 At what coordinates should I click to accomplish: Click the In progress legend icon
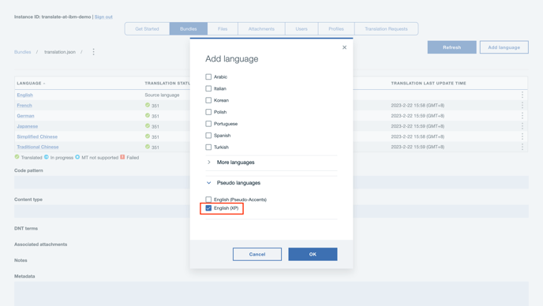coord(47,157)
